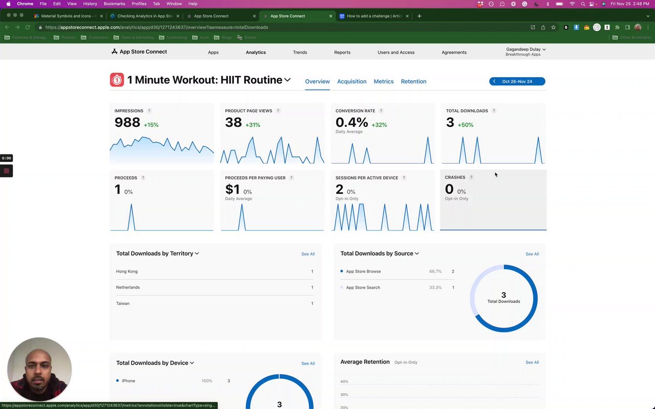
Task: Open the Bookmarks menu in menu bar
Action: [114, 4]
